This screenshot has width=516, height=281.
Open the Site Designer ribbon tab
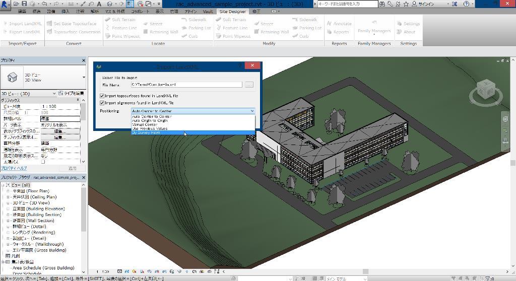pyautogui.click(x=233, y=11)
